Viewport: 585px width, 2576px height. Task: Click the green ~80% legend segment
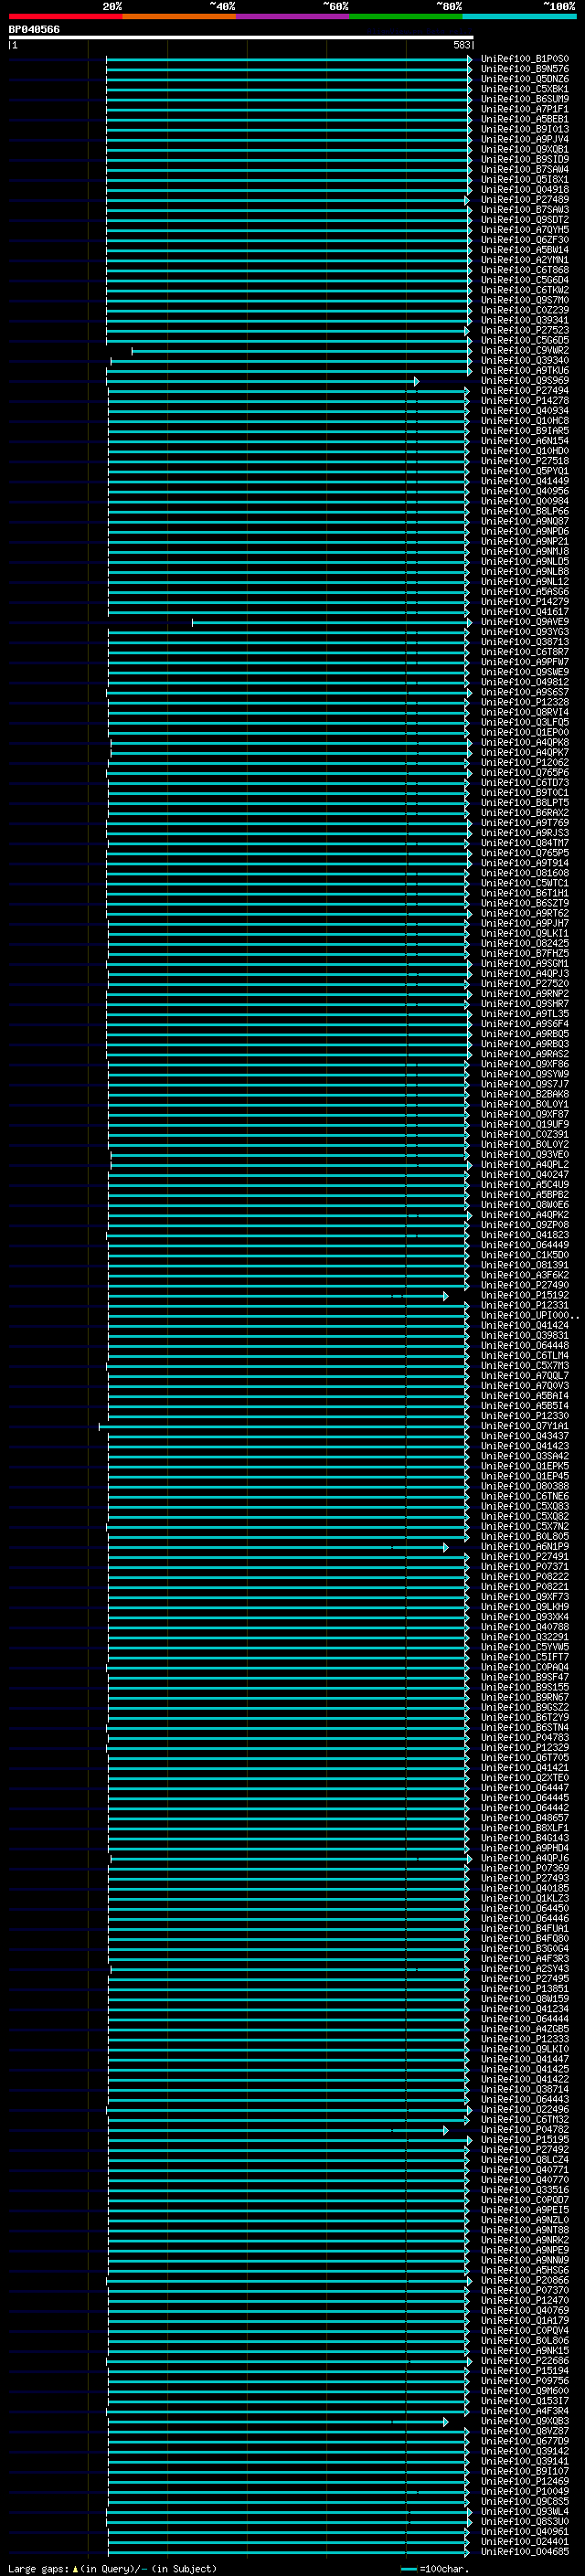[406, 16]
